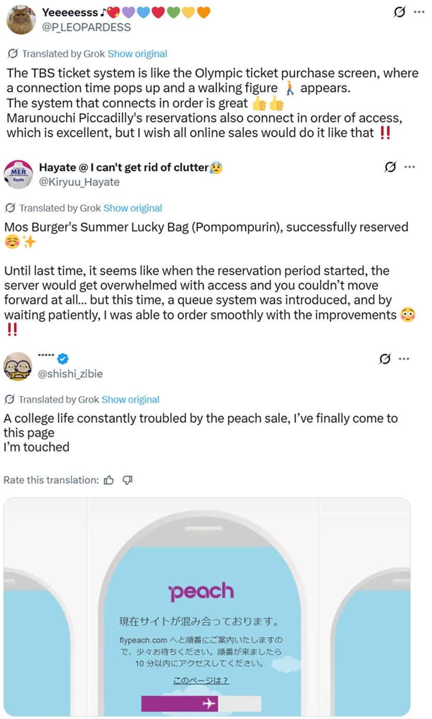Open more options on shishi_zibie post
Image resolution: width=432 pixels, height=719 pixels.
point(404,359)
